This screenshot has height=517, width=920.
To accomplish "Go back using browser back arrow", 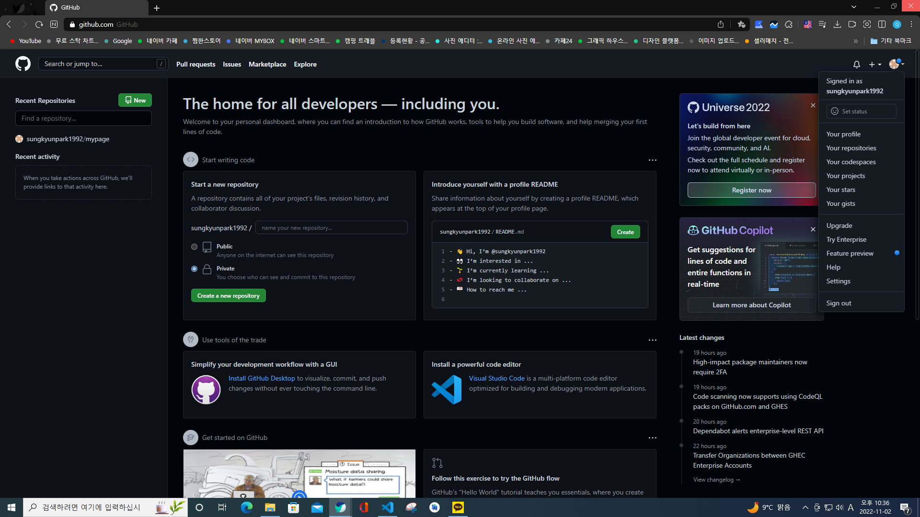I will 9,24.
